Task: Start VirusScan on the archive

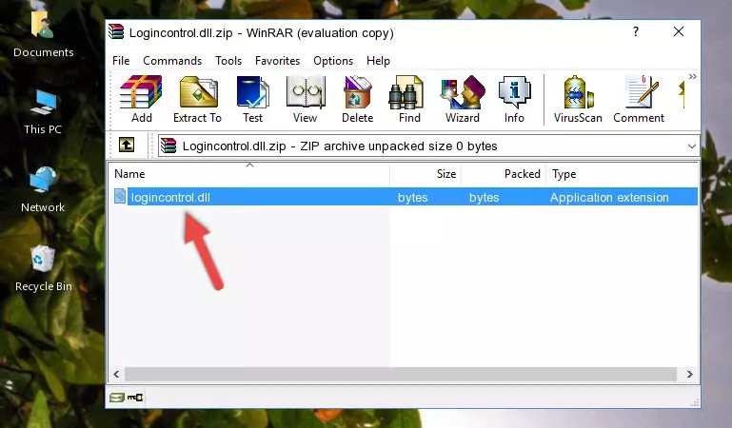Action: coord(577,100)
